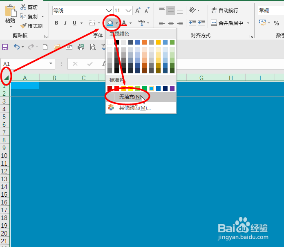Click the Cut (剪切) scissors button
This screenshot has width=284, height=247.
click(x=29, y=7)
